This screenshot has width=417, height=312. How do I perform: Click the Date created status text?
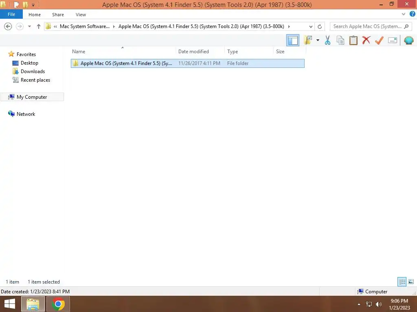pos(35,291)
